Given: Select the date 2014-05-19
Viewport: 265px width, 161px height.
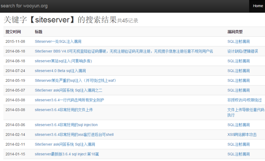Looking at the screenshot, I should tap(15, 81).
